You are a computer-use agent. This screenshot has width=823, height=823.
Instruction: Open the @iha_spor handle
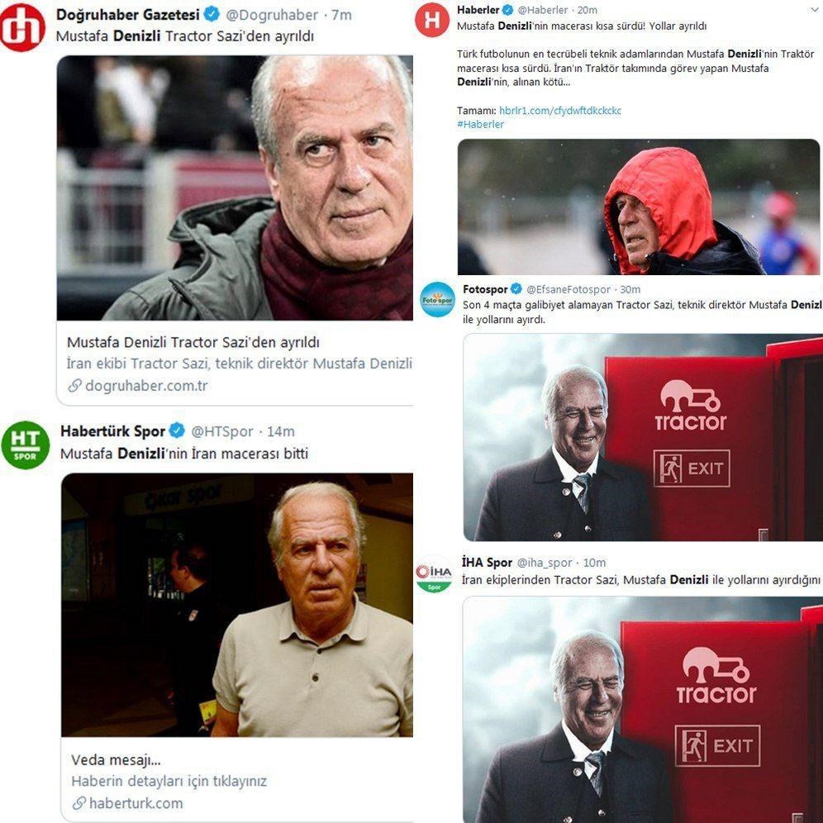pos(545,563)
